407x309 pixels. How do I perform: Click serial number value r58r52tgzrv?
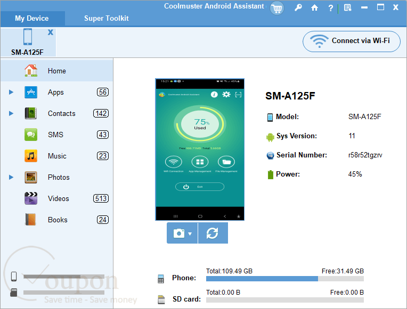click(365, 155)
